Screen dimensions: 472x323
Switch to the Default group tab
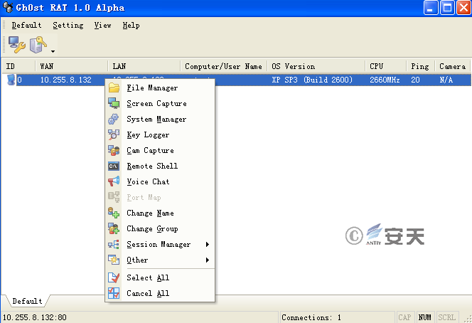[x=28, y=301]
